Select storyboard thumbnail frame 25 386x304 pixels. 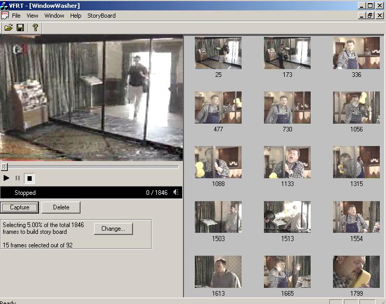click(218, 53)
